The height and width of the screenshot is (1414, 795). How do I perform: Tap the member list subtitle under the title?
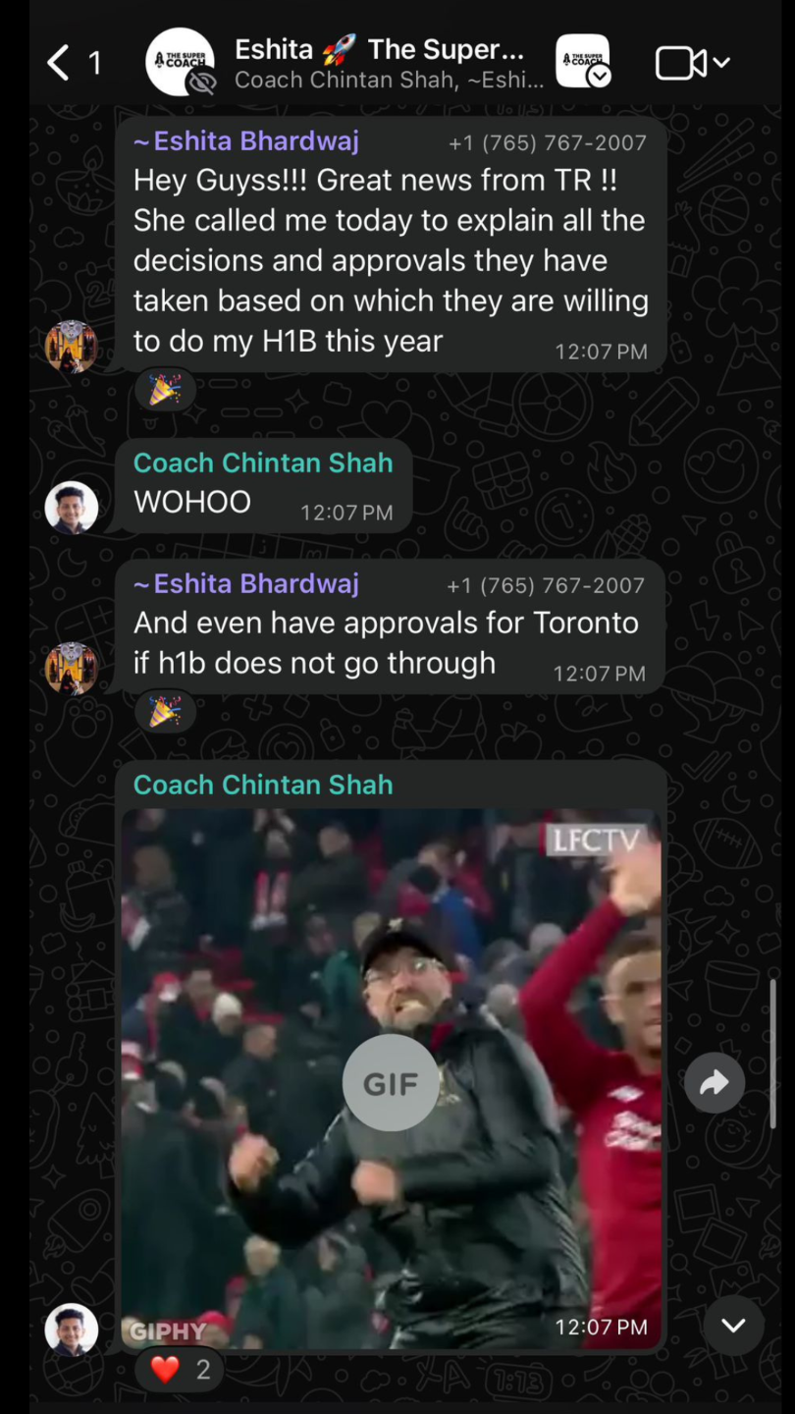click(x=389, y=81)
